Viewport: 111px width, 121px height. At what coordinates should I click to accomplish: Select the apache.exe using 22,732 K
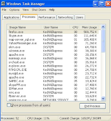pyautogui.click(x=53, y=77)
